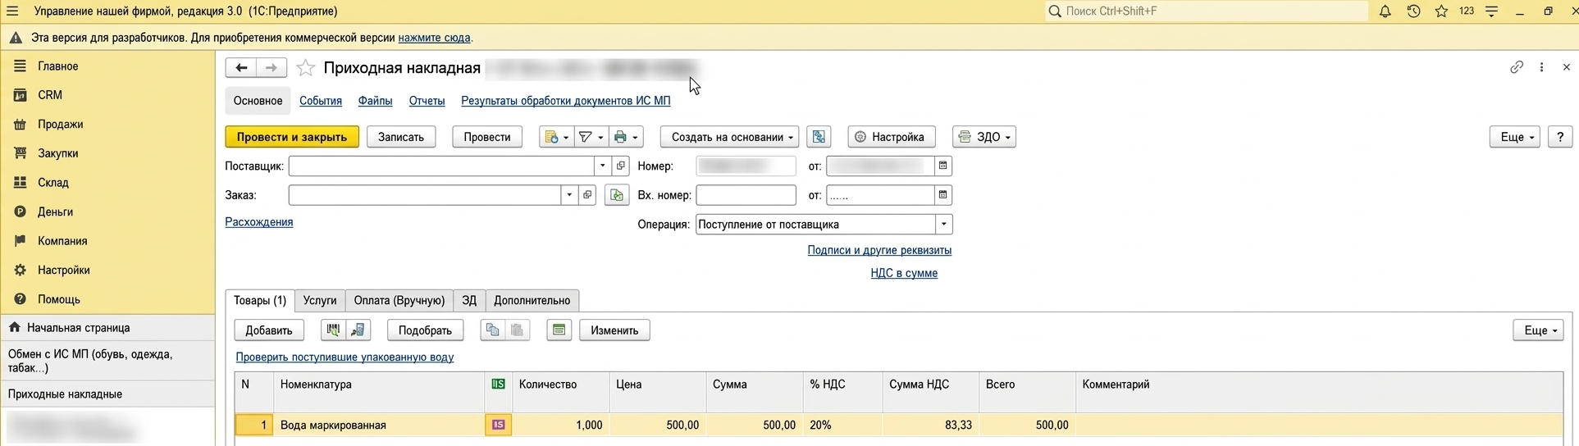The width and height of the screenshot is (1579, 446).
Task: Click the IS marking icon in Вода маркированная row
Action: [x=498, y=425]
